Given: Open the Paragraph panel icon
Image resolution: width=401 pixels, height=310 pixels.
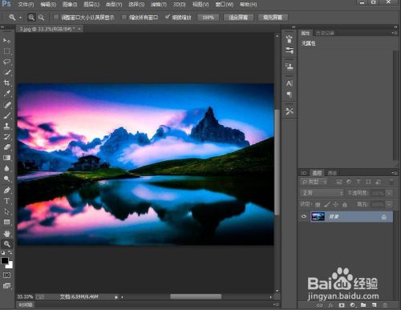Looking at the screenshot, I should tap(290, 95).
